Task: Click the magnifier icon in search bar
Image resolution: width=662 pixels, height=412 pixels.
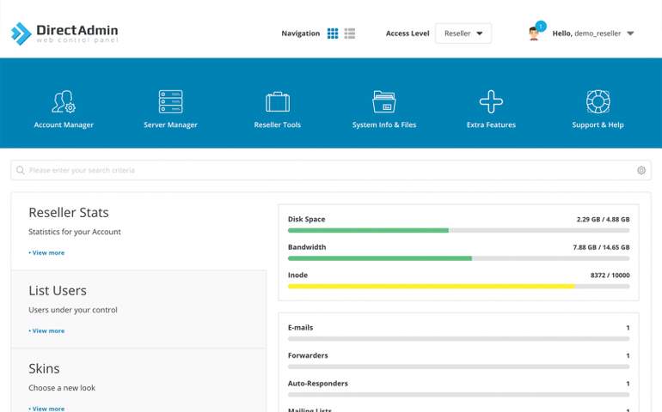Action: pyautogui.click(x=20, y=170)
